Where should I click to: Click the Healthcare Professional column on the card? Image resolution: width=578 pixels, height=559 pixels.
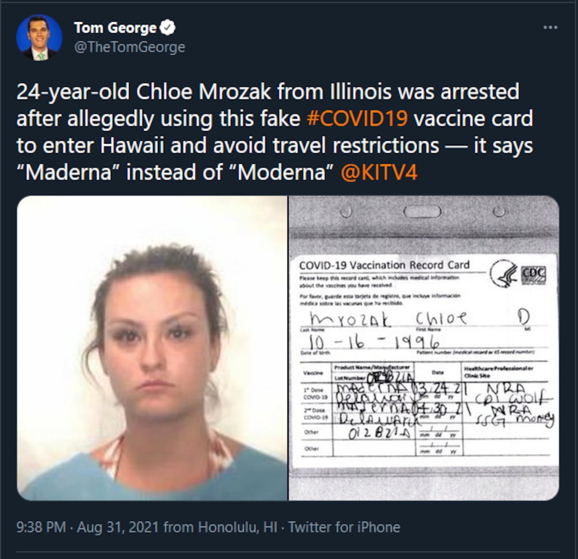point(497,371)
